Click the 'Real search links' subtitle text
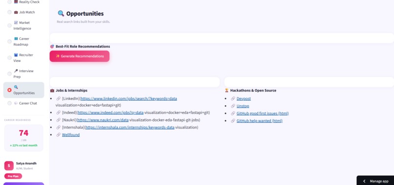 pyautogui.click(x=84, y=22)
